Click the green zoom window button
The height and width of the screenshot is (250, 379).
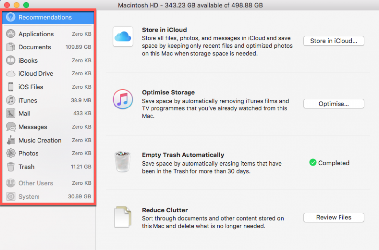click(26, 5)
